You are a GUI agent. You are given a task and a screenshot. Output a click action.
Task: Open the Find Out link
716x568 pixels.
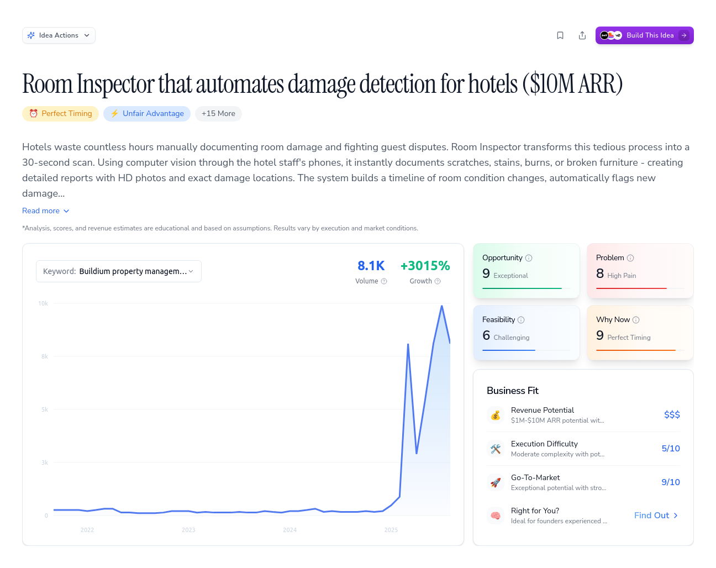655,515
